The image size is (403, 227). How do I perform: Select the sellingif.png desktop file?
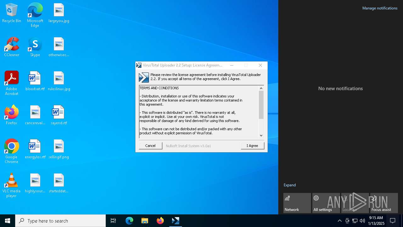coord(59,149)
